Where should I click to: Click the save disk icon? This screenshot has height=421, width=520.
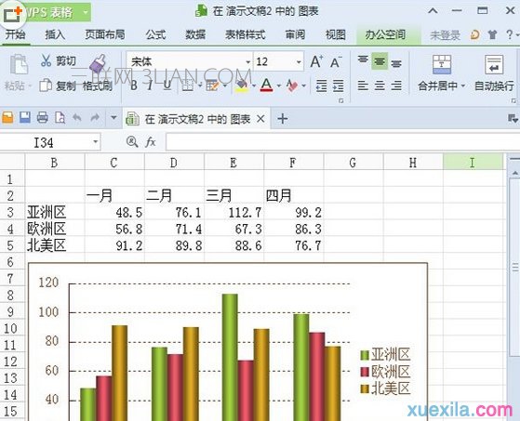point(25,118)
